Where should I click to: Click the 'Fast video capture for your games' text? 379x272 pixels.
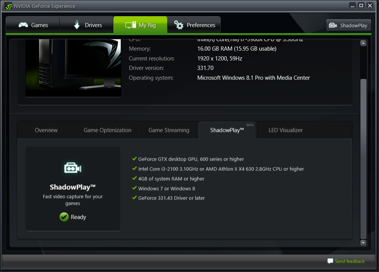click(x=73, y=200)
